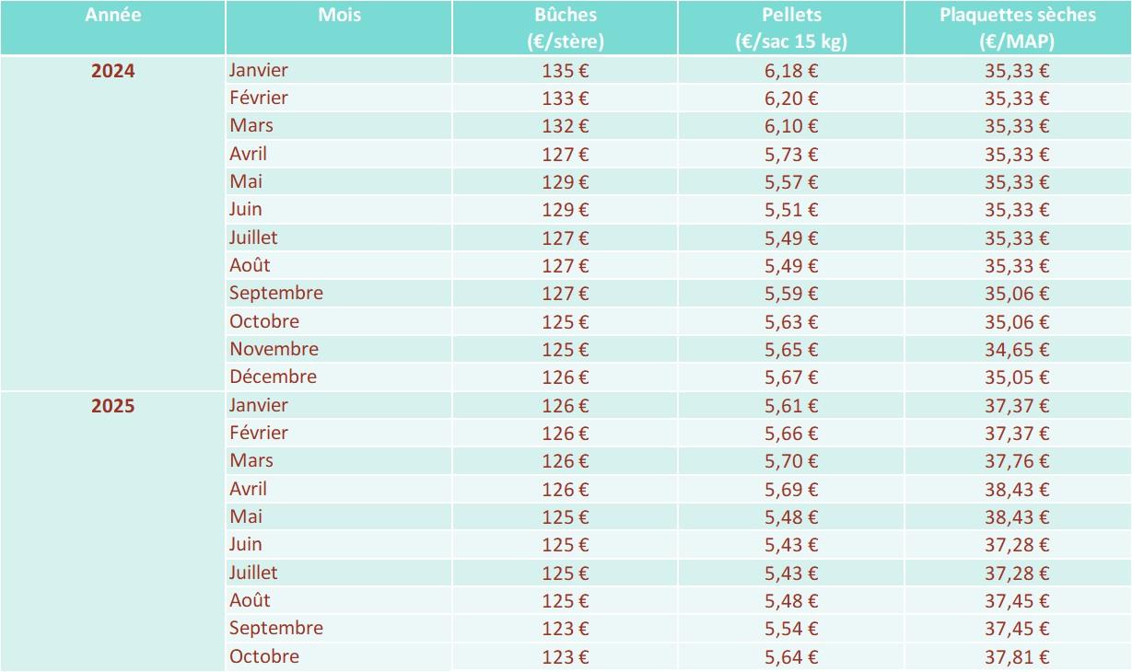1132x672 pixels.
Task: Select the "Bûches (€/stère)" column header
Action: pos(566,29)
